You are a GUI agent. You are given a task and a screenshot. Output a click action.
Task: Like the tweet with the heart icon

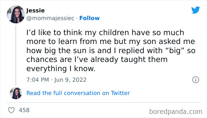[x=12, y=110]
